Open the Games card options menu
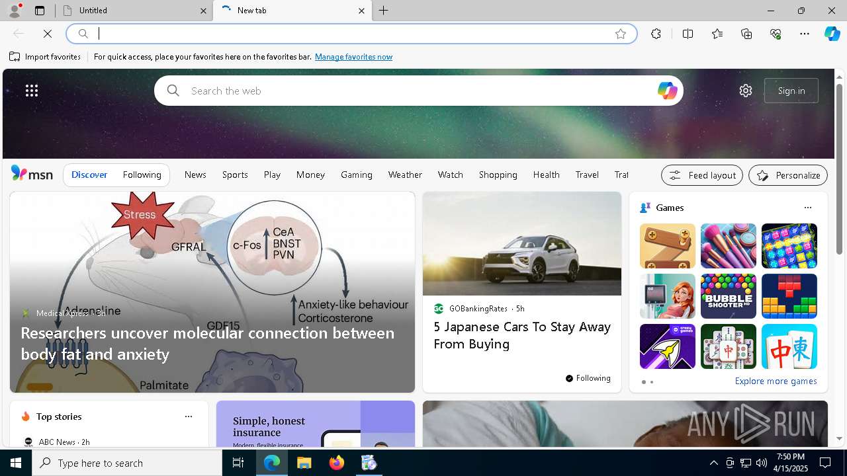Screen dimensions: 847x476 pos(807,208)
